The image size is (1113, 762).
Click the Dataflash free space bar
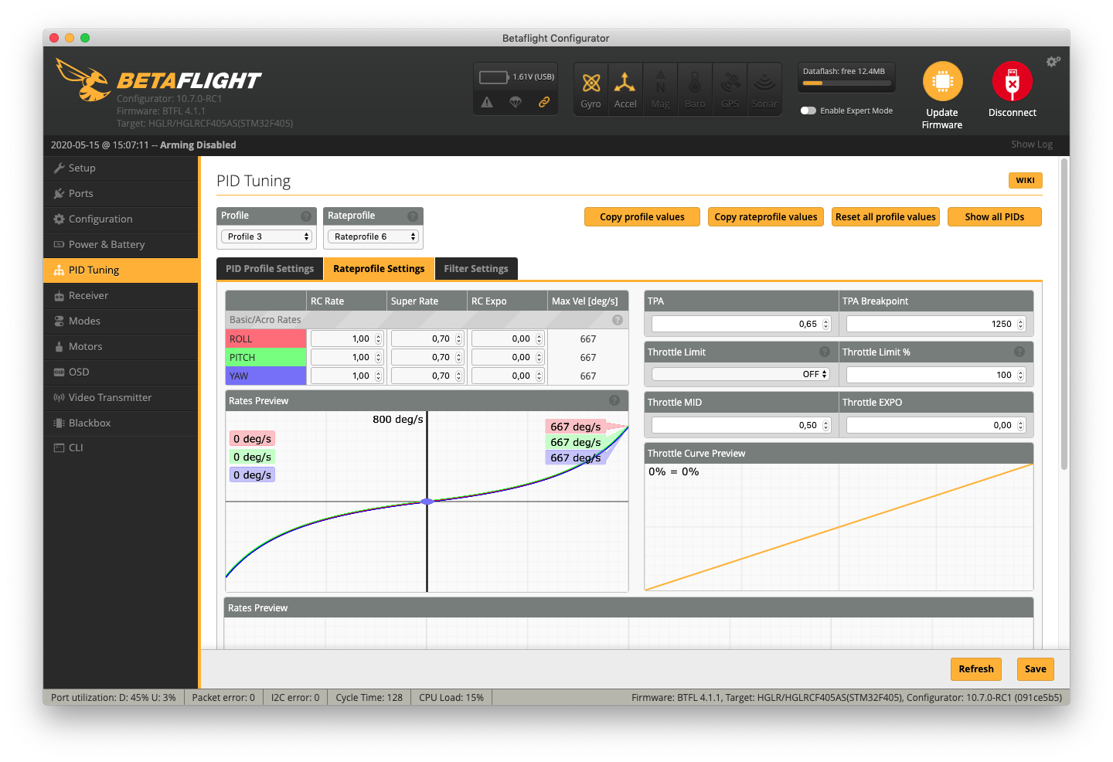tap(847, 83)
